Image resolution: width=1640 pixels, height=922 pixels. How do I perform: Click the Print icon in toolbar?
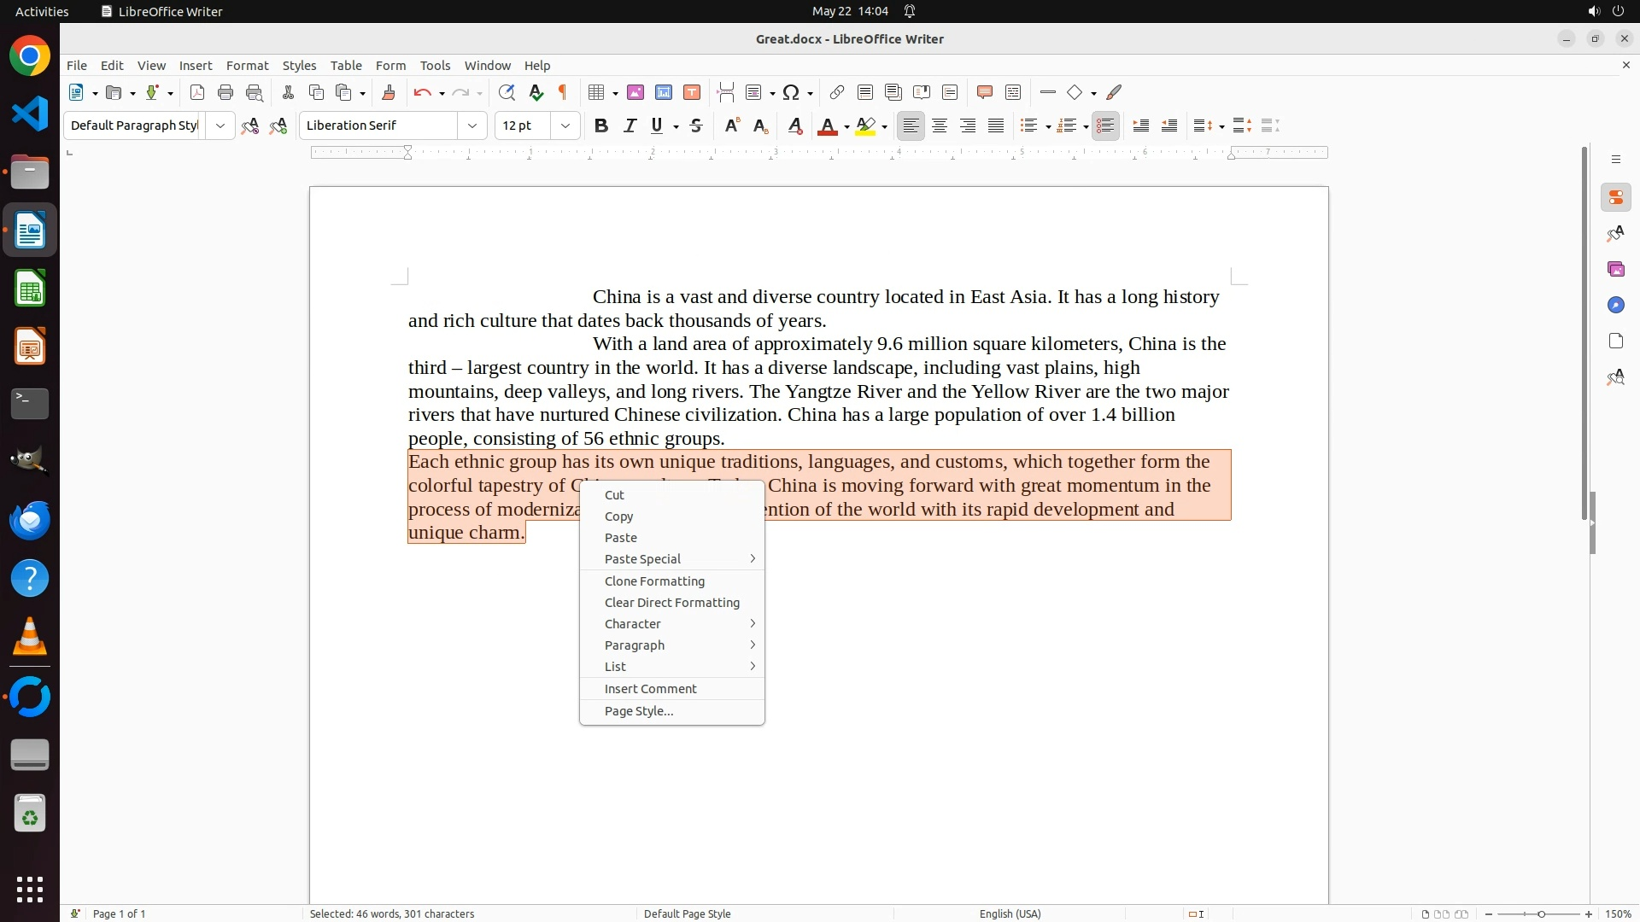(225, 92)
